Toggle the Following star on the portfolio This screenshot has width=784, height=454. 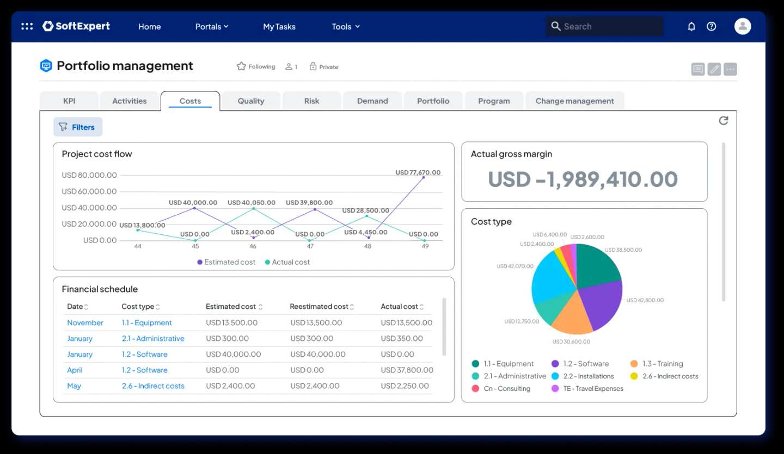(241, 66)
